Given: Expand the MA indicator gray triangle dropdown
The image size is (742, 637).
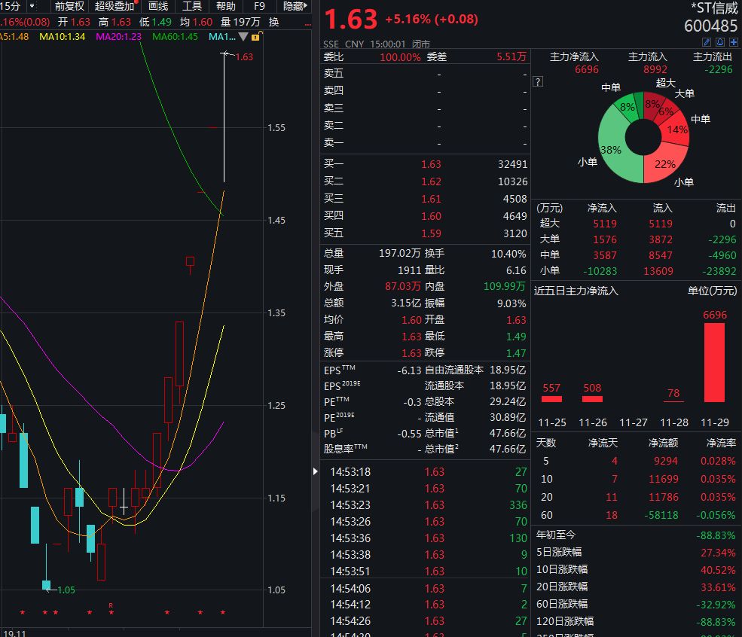Looking at the screenshot, I should pos(243,36).
